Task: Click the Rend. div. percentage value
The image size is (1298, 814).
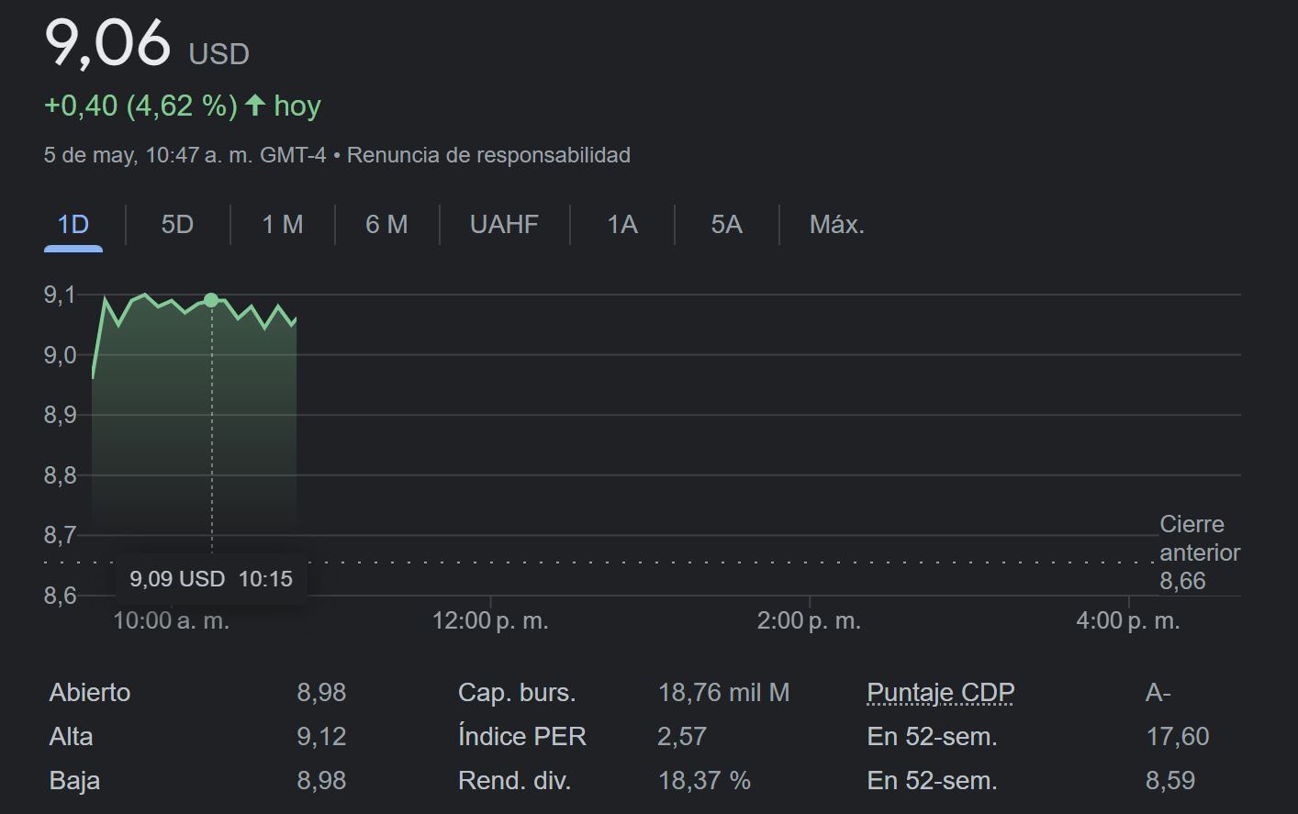Action: 704,781
